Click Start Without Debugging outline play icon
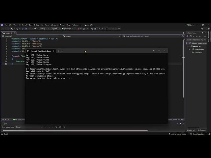 pos(75,29)
